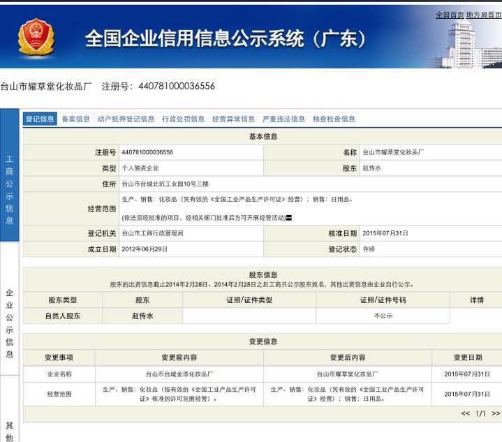Open the 全国首页 link
This screenshot has height=442, width=502.
[x=450, y=15]
